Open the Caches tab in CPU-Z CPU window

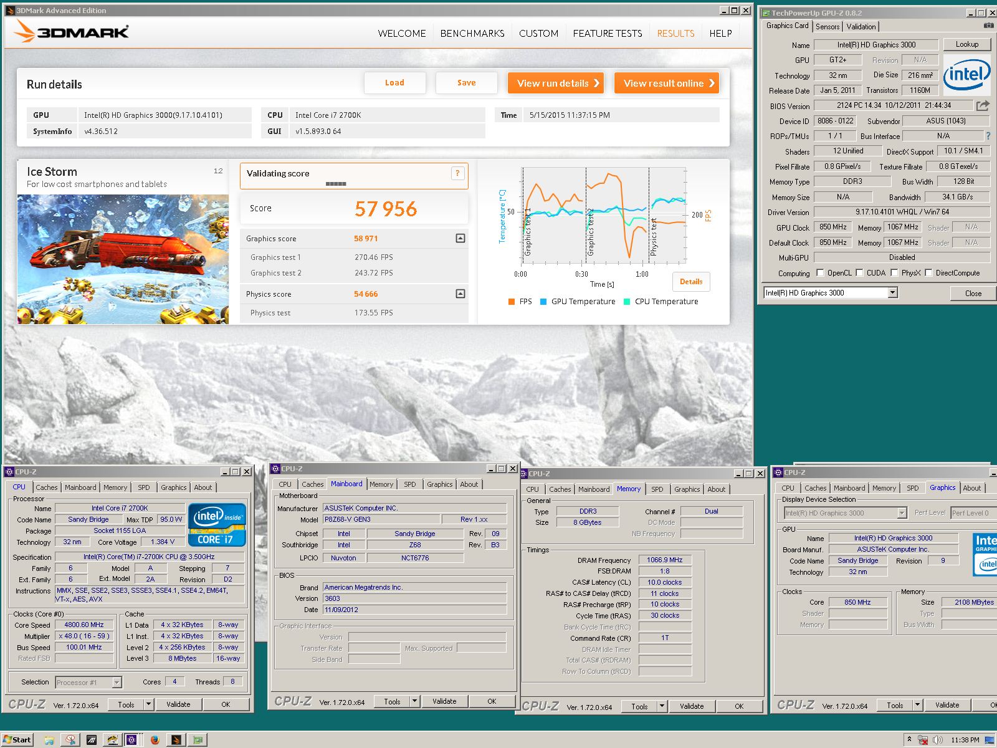pos(46,487)
